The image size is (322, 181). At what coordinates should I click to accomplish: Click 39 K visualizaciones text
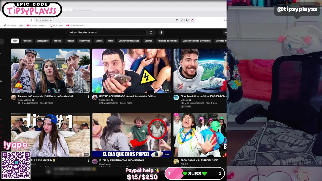tap(109, 103)
